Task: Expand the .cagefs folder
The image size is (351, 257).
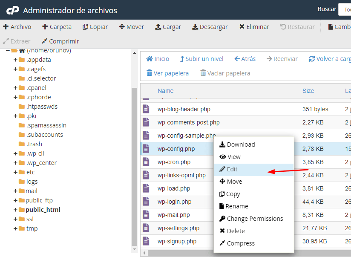Action: (x=15, y=69)
